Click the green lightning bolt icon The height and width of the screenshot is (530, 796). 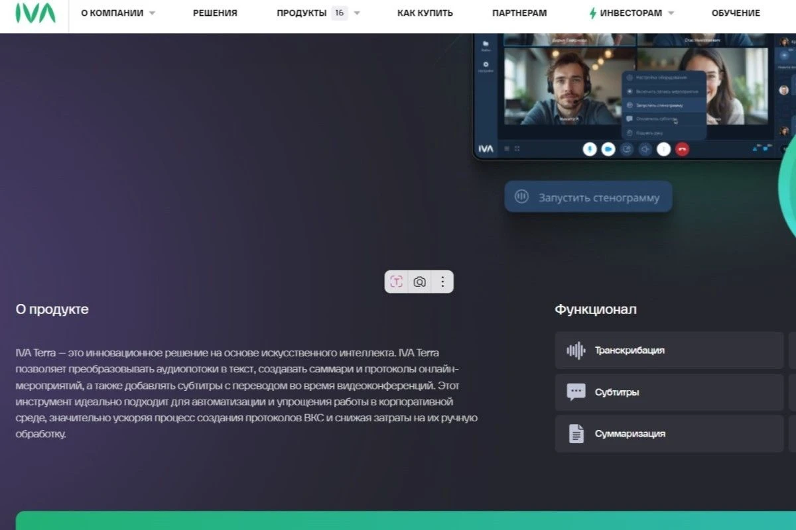coord(592,13)
